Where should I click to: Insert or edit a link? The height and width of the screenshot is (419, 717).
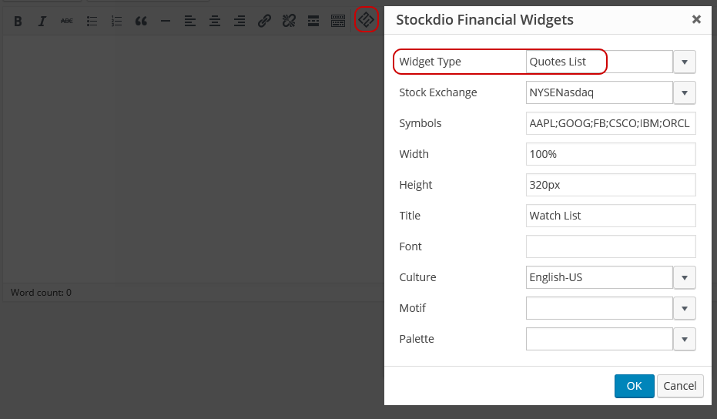(x=264, y=21)
